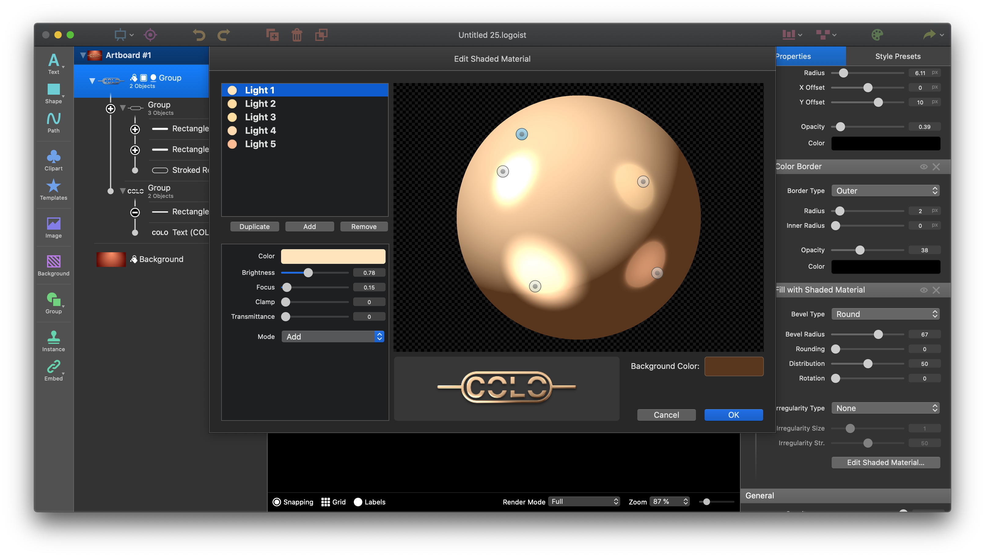The height and width of the screenshot is (557, 985).
Task: Collapse the top Group with 2 Objects
Action: pos(92,81)
